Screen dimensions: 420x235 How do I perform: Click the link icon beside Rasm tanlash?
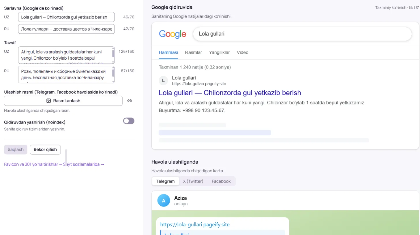pyautogui.click(x=130, y=101)
